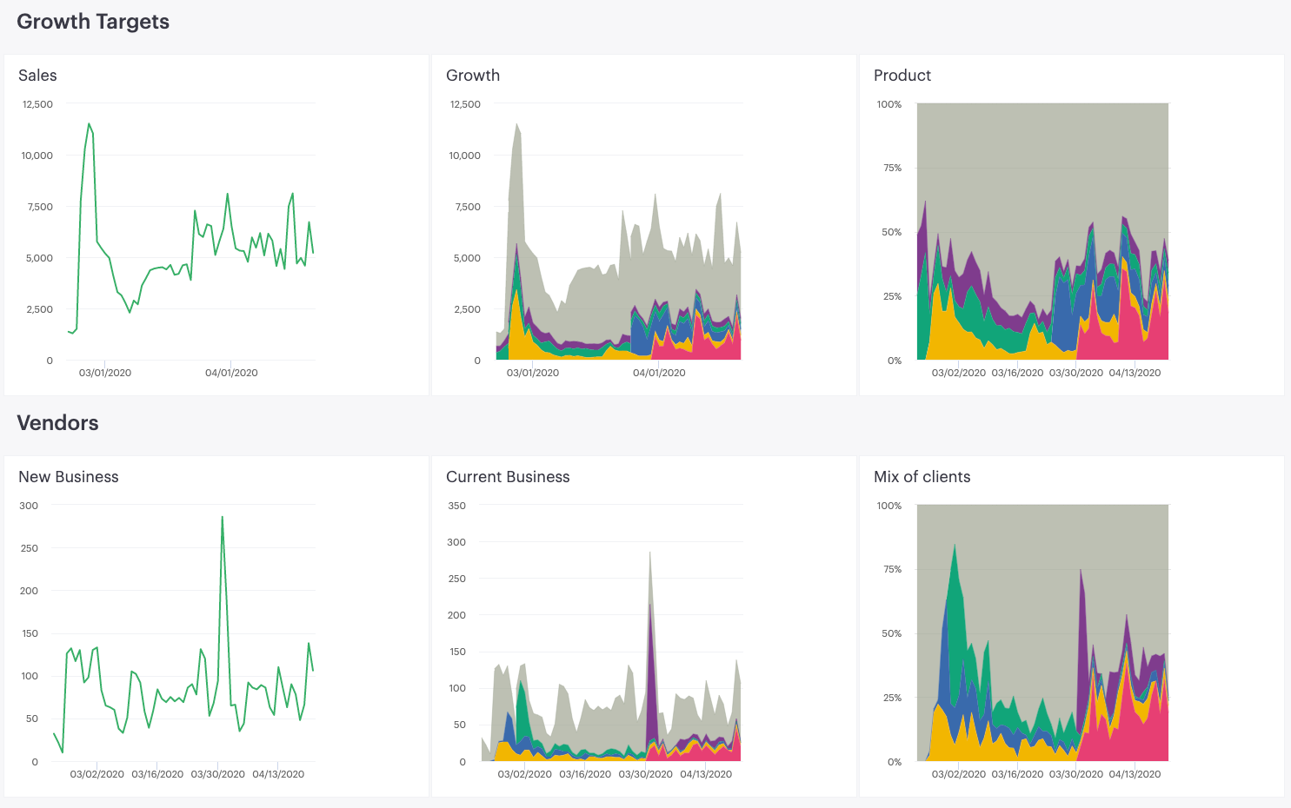Viewport: 1291px width, 808px height.
Task: Click the Current Business chart title
Action: click(x=508, y=477)
